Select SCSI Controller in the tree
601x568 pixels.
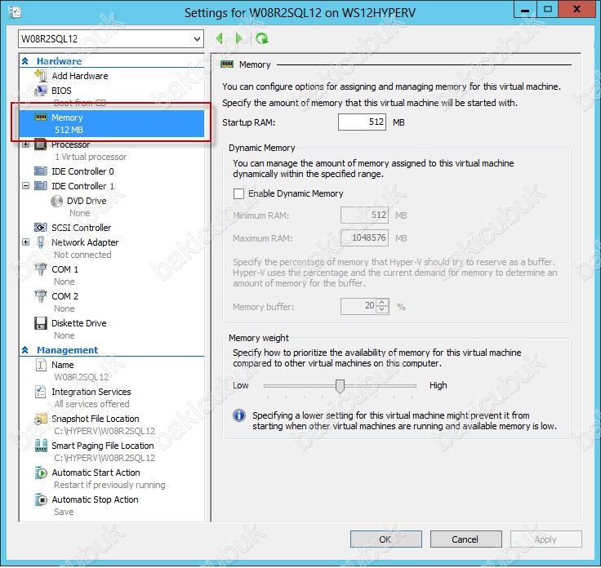pos(82,228)
